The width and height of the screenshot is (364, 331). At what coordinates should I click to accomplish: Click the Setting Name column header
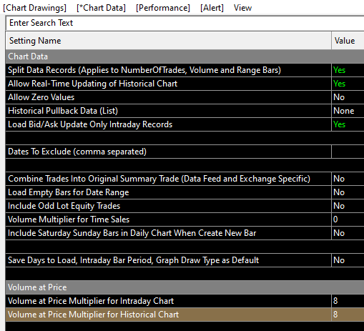tap(168, 41)
